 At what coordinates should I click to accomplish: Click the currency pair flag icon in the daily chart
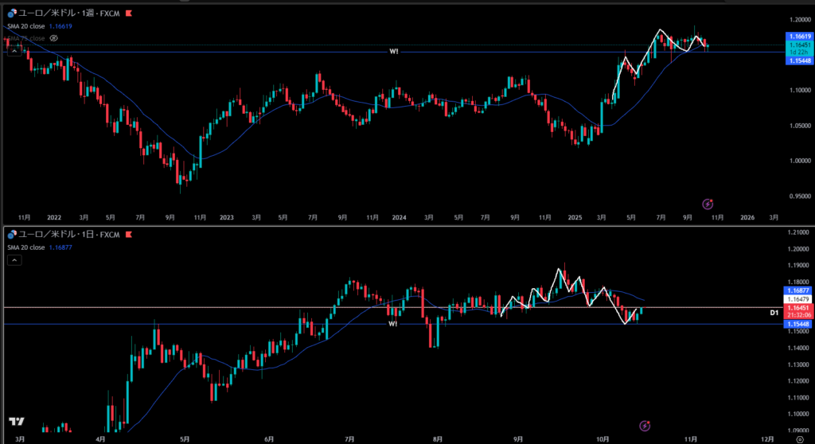(11, 236)
